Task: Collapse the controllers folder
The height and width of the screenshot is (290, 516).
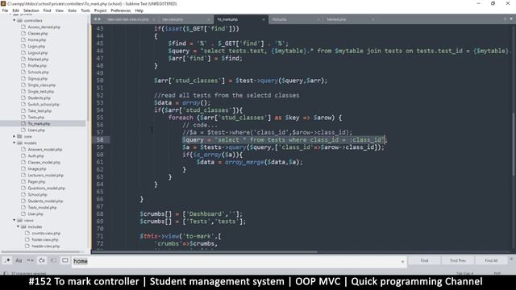Action: tap(15, 20)
